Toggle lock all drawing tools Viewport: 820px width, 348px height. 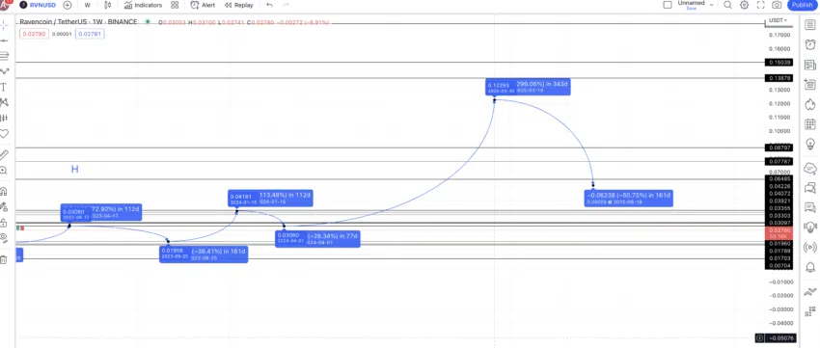(x=4, y=223)
